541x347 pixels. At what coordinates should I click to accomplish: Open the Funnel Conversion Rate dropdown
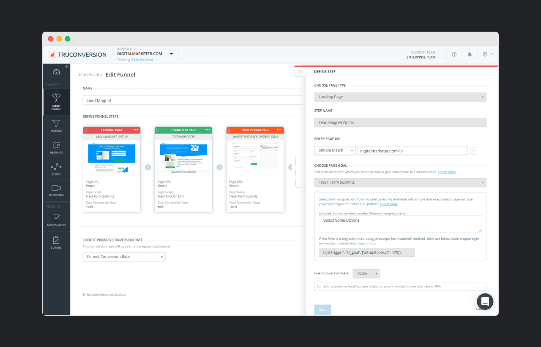coord(124,257)
